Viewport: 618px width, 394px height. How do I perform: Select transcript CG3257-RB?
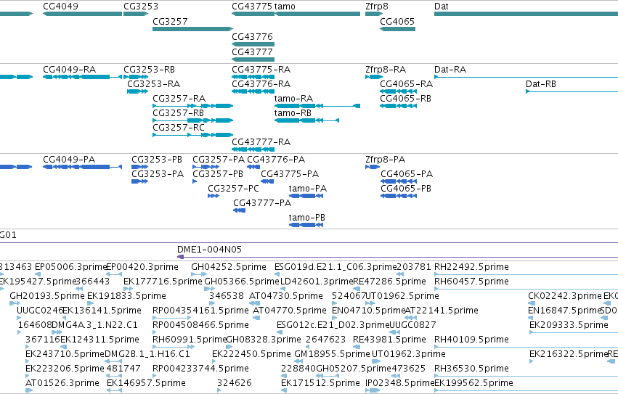tap(192, 120)
